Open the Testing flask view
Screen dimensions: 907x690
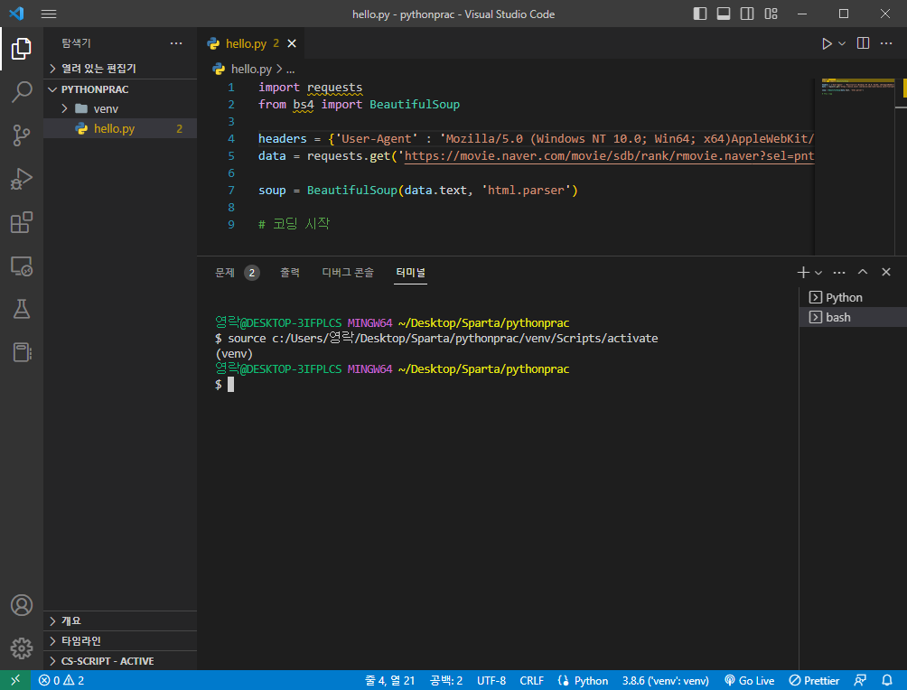click(22, 309)
